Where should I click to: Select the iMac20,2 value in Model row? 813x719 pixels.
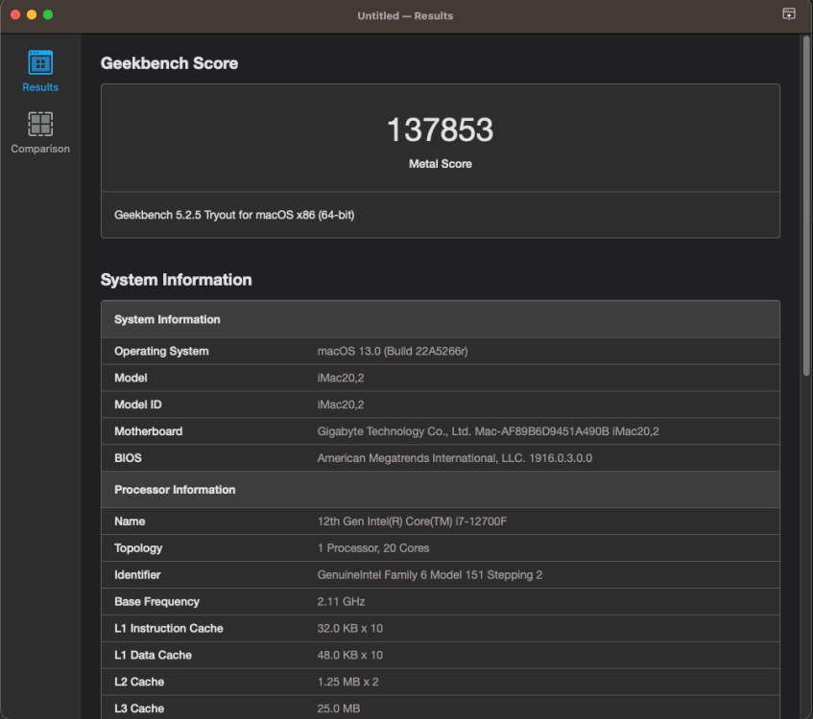point(341,378)
